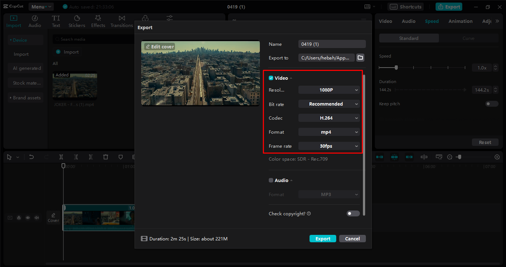Open the Resolution 1080P dropdown
506x267 pixels.
pos(329,90)
